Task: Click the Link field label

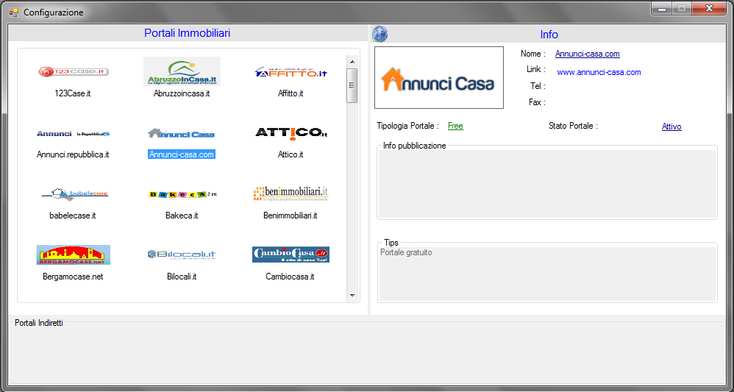Action: coord(536,69)
